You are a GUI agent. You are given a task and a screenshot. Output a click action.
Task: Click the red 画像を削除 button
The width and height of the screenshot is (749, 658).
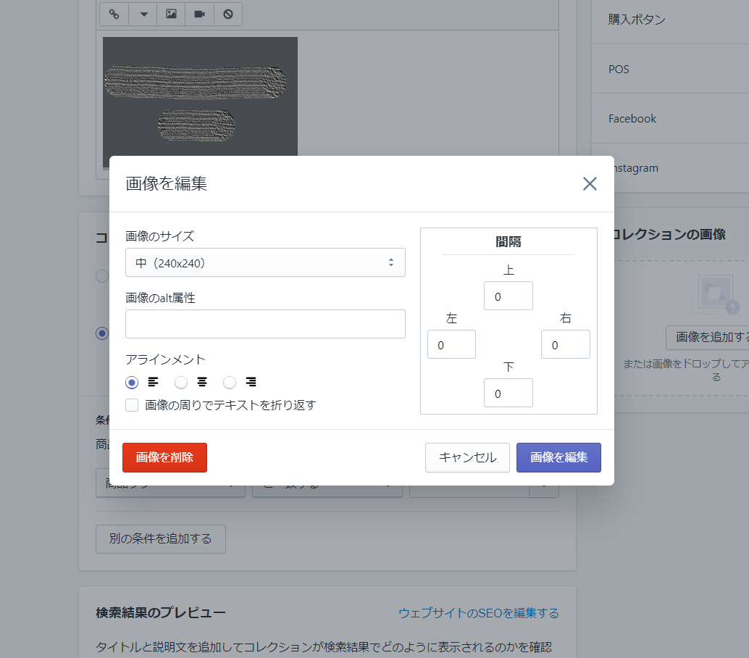point(165,457)
